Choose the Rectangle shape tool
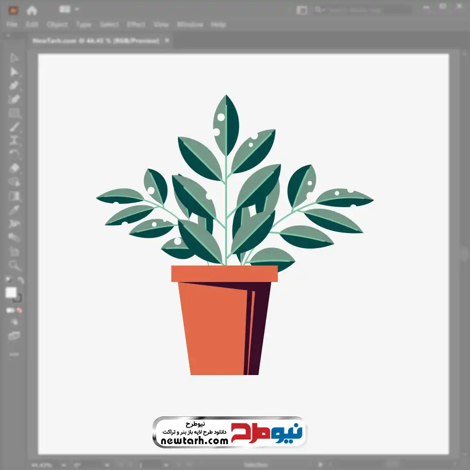Image resolution: width=470 pixels, height=470 pixels. 15,113
